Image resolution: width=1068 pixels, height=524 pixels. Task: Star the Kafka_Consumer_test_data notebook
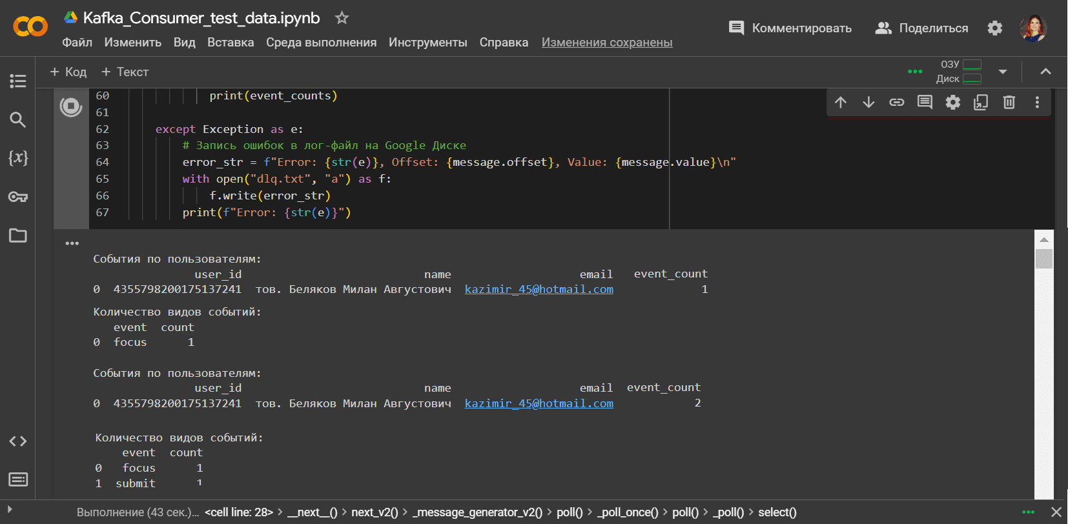tap(342, 18)
